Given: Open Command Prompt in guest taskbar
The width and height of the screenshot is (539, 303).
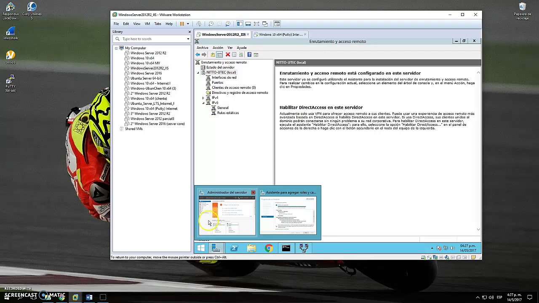Looking at the screenshot, I should point(286,248).
